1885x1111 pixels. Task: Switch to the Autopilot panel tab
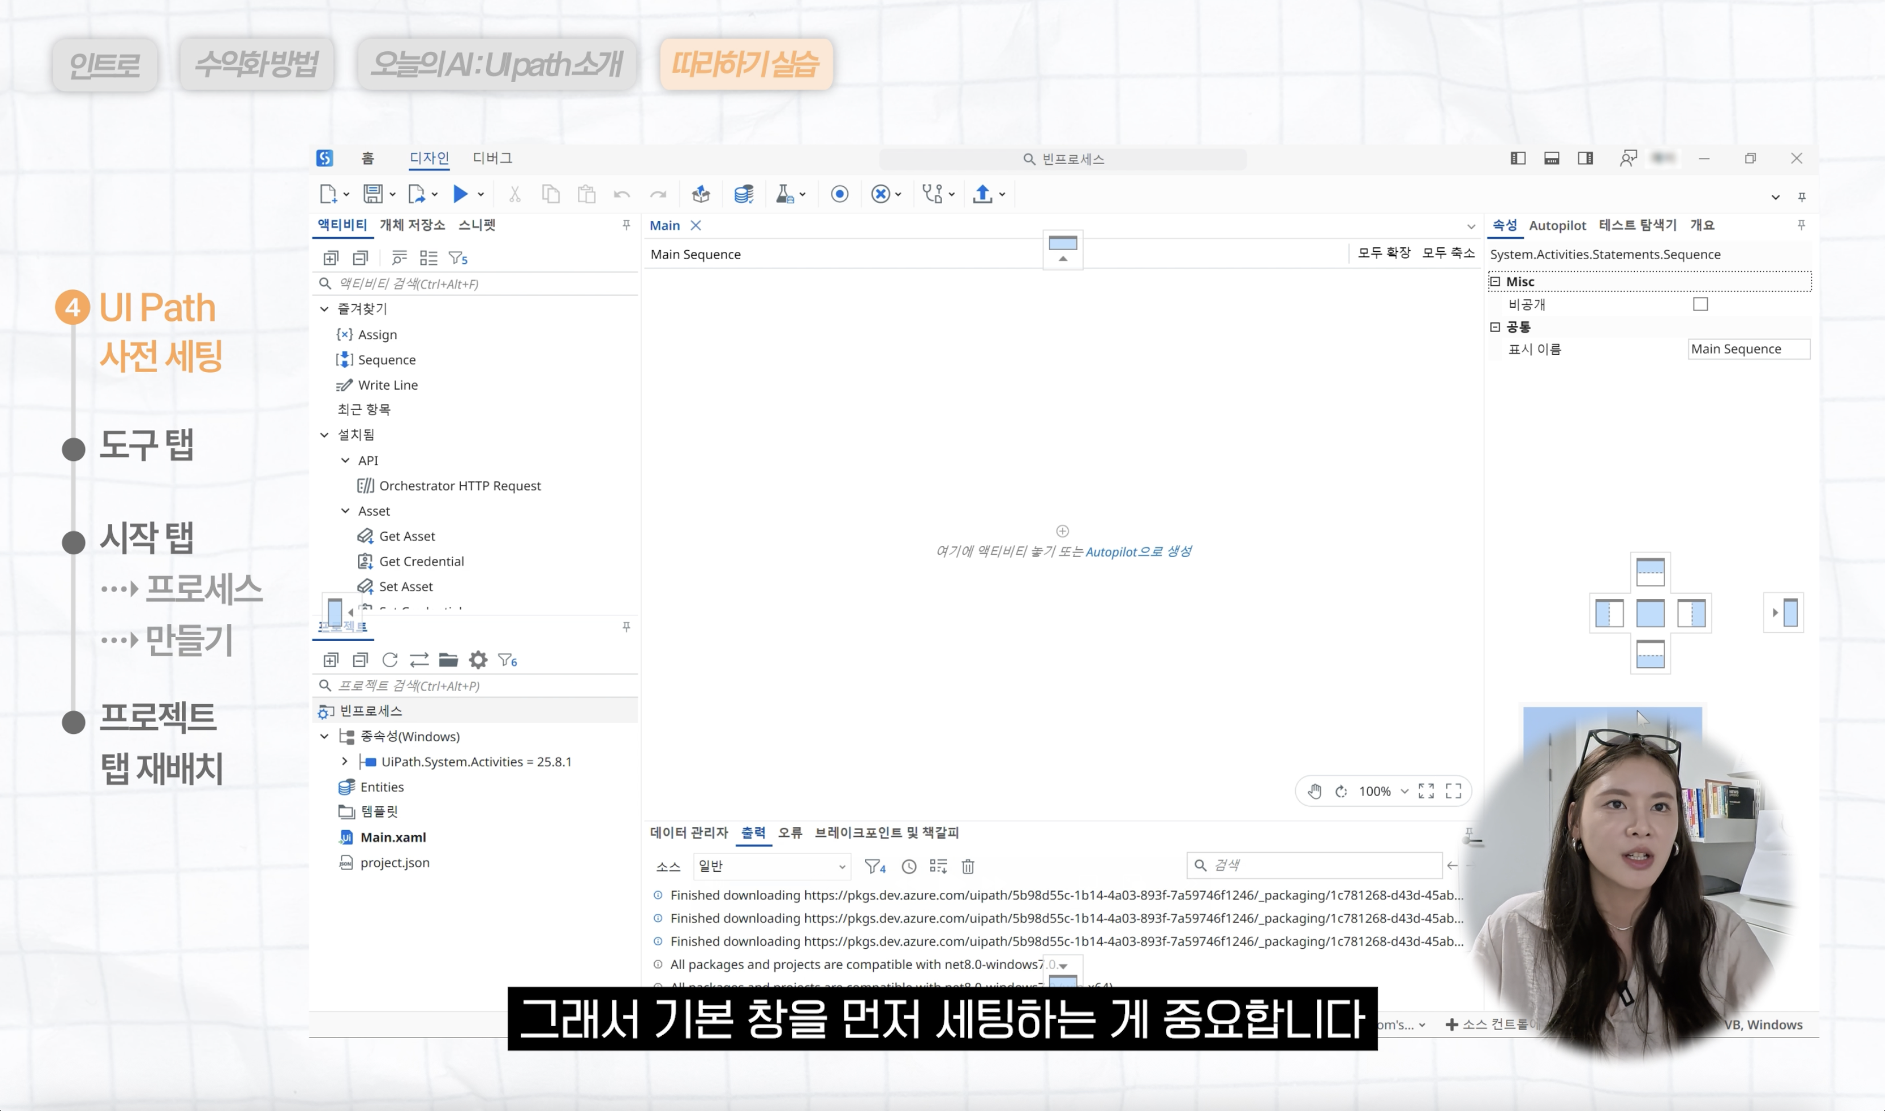(x=1557, y=226)
